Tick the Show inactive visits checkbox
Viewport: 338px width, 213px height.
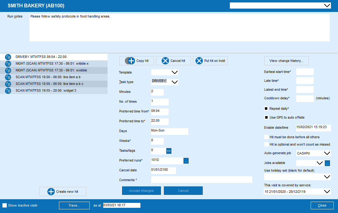(x=5, y=205)
